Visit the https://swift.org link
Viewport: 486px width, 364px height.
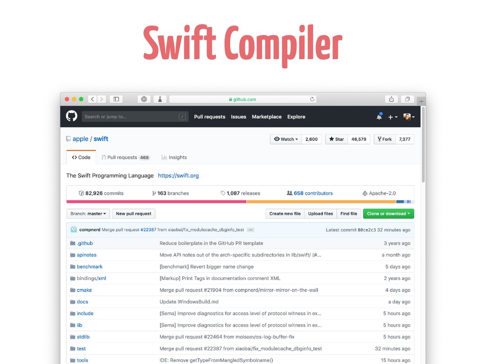[x=178, y=175]
